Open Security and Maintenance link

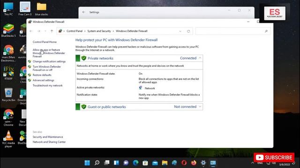pyautogui.click(x=48, y=137)
